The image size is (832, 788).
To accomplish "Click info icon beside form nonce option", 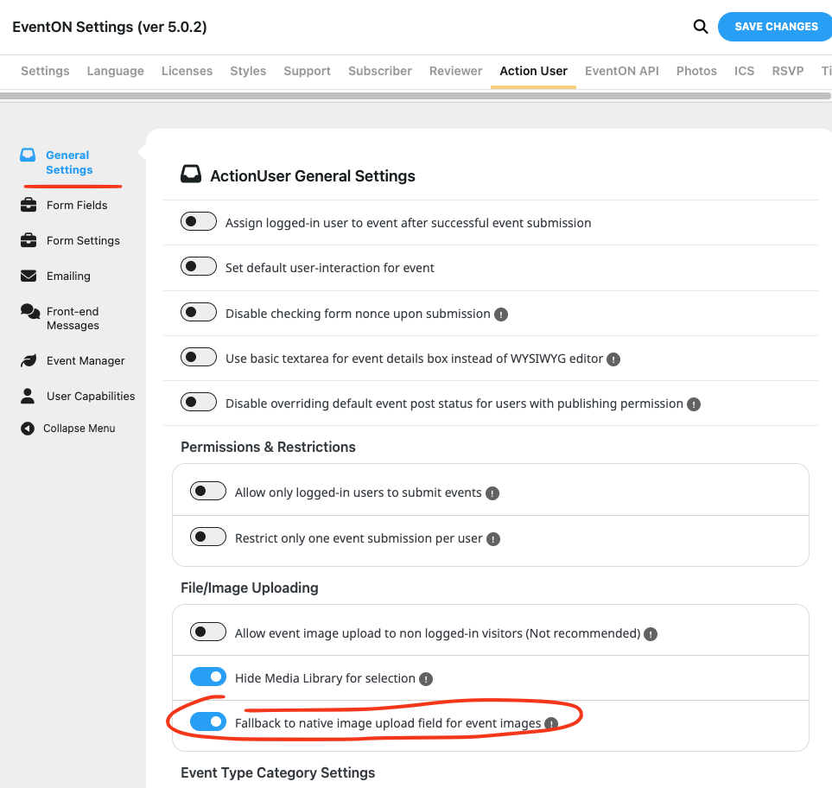I will pos(501,315).
